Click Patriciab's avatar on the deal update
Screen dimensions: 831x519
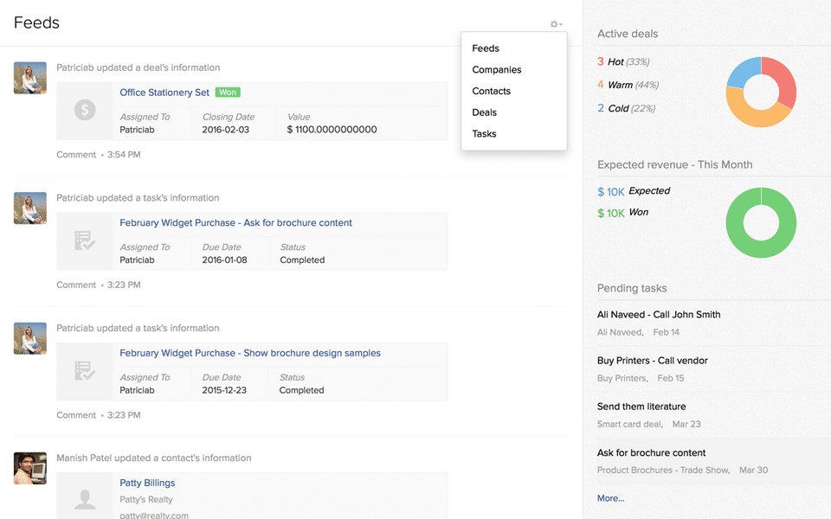click(x=30, y=78)
